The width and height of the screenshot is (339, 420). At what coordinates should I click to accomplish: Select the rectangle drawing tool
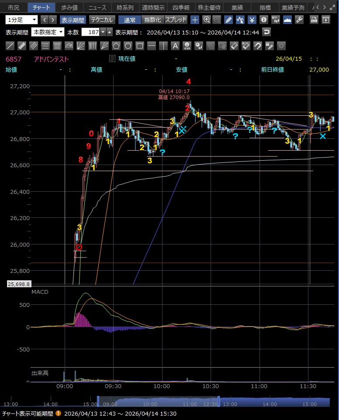coord(140,46)
